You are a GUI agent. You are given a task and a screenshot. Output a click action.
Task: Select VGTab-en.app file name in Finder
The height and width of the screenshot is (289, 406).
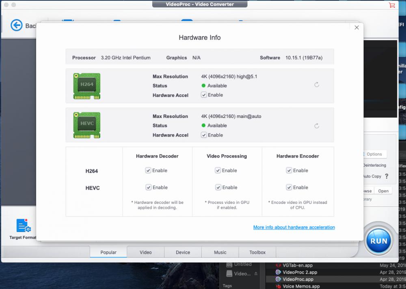click(298, 265)
